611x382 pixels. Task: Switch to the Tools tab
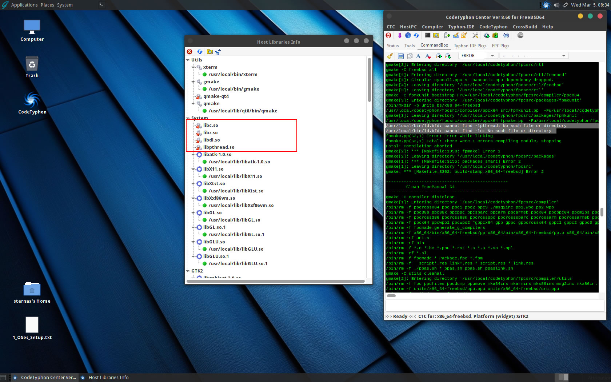tap(410, 46)
